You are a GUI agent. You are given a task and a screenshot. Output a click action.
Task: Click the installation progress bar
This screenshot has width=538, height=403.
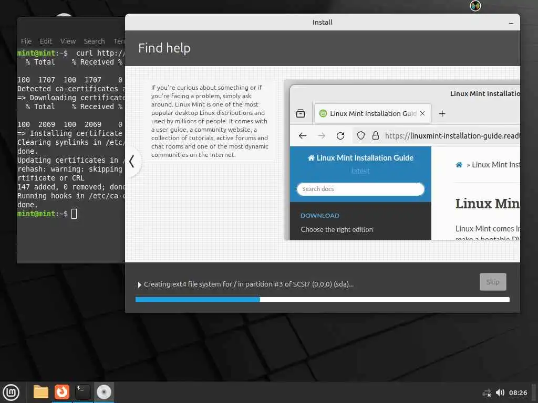tap(322, 300)
